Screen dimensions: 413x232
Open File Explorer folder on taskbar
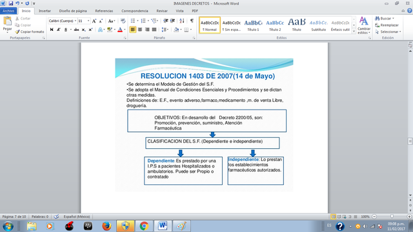pos(32,226)
